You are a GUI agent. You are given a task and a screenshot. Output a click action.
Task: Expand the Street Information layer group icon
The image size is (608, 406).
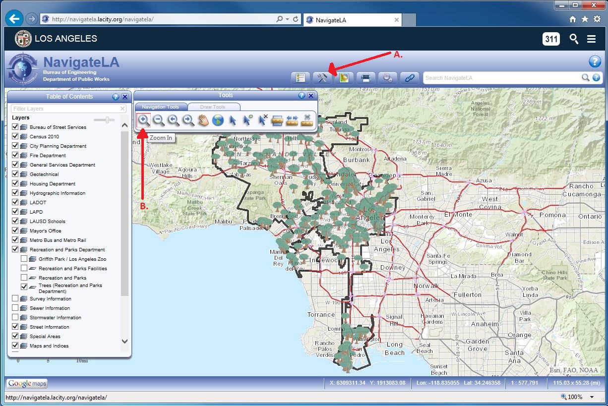pyautogui.click(x=23, y=327)
